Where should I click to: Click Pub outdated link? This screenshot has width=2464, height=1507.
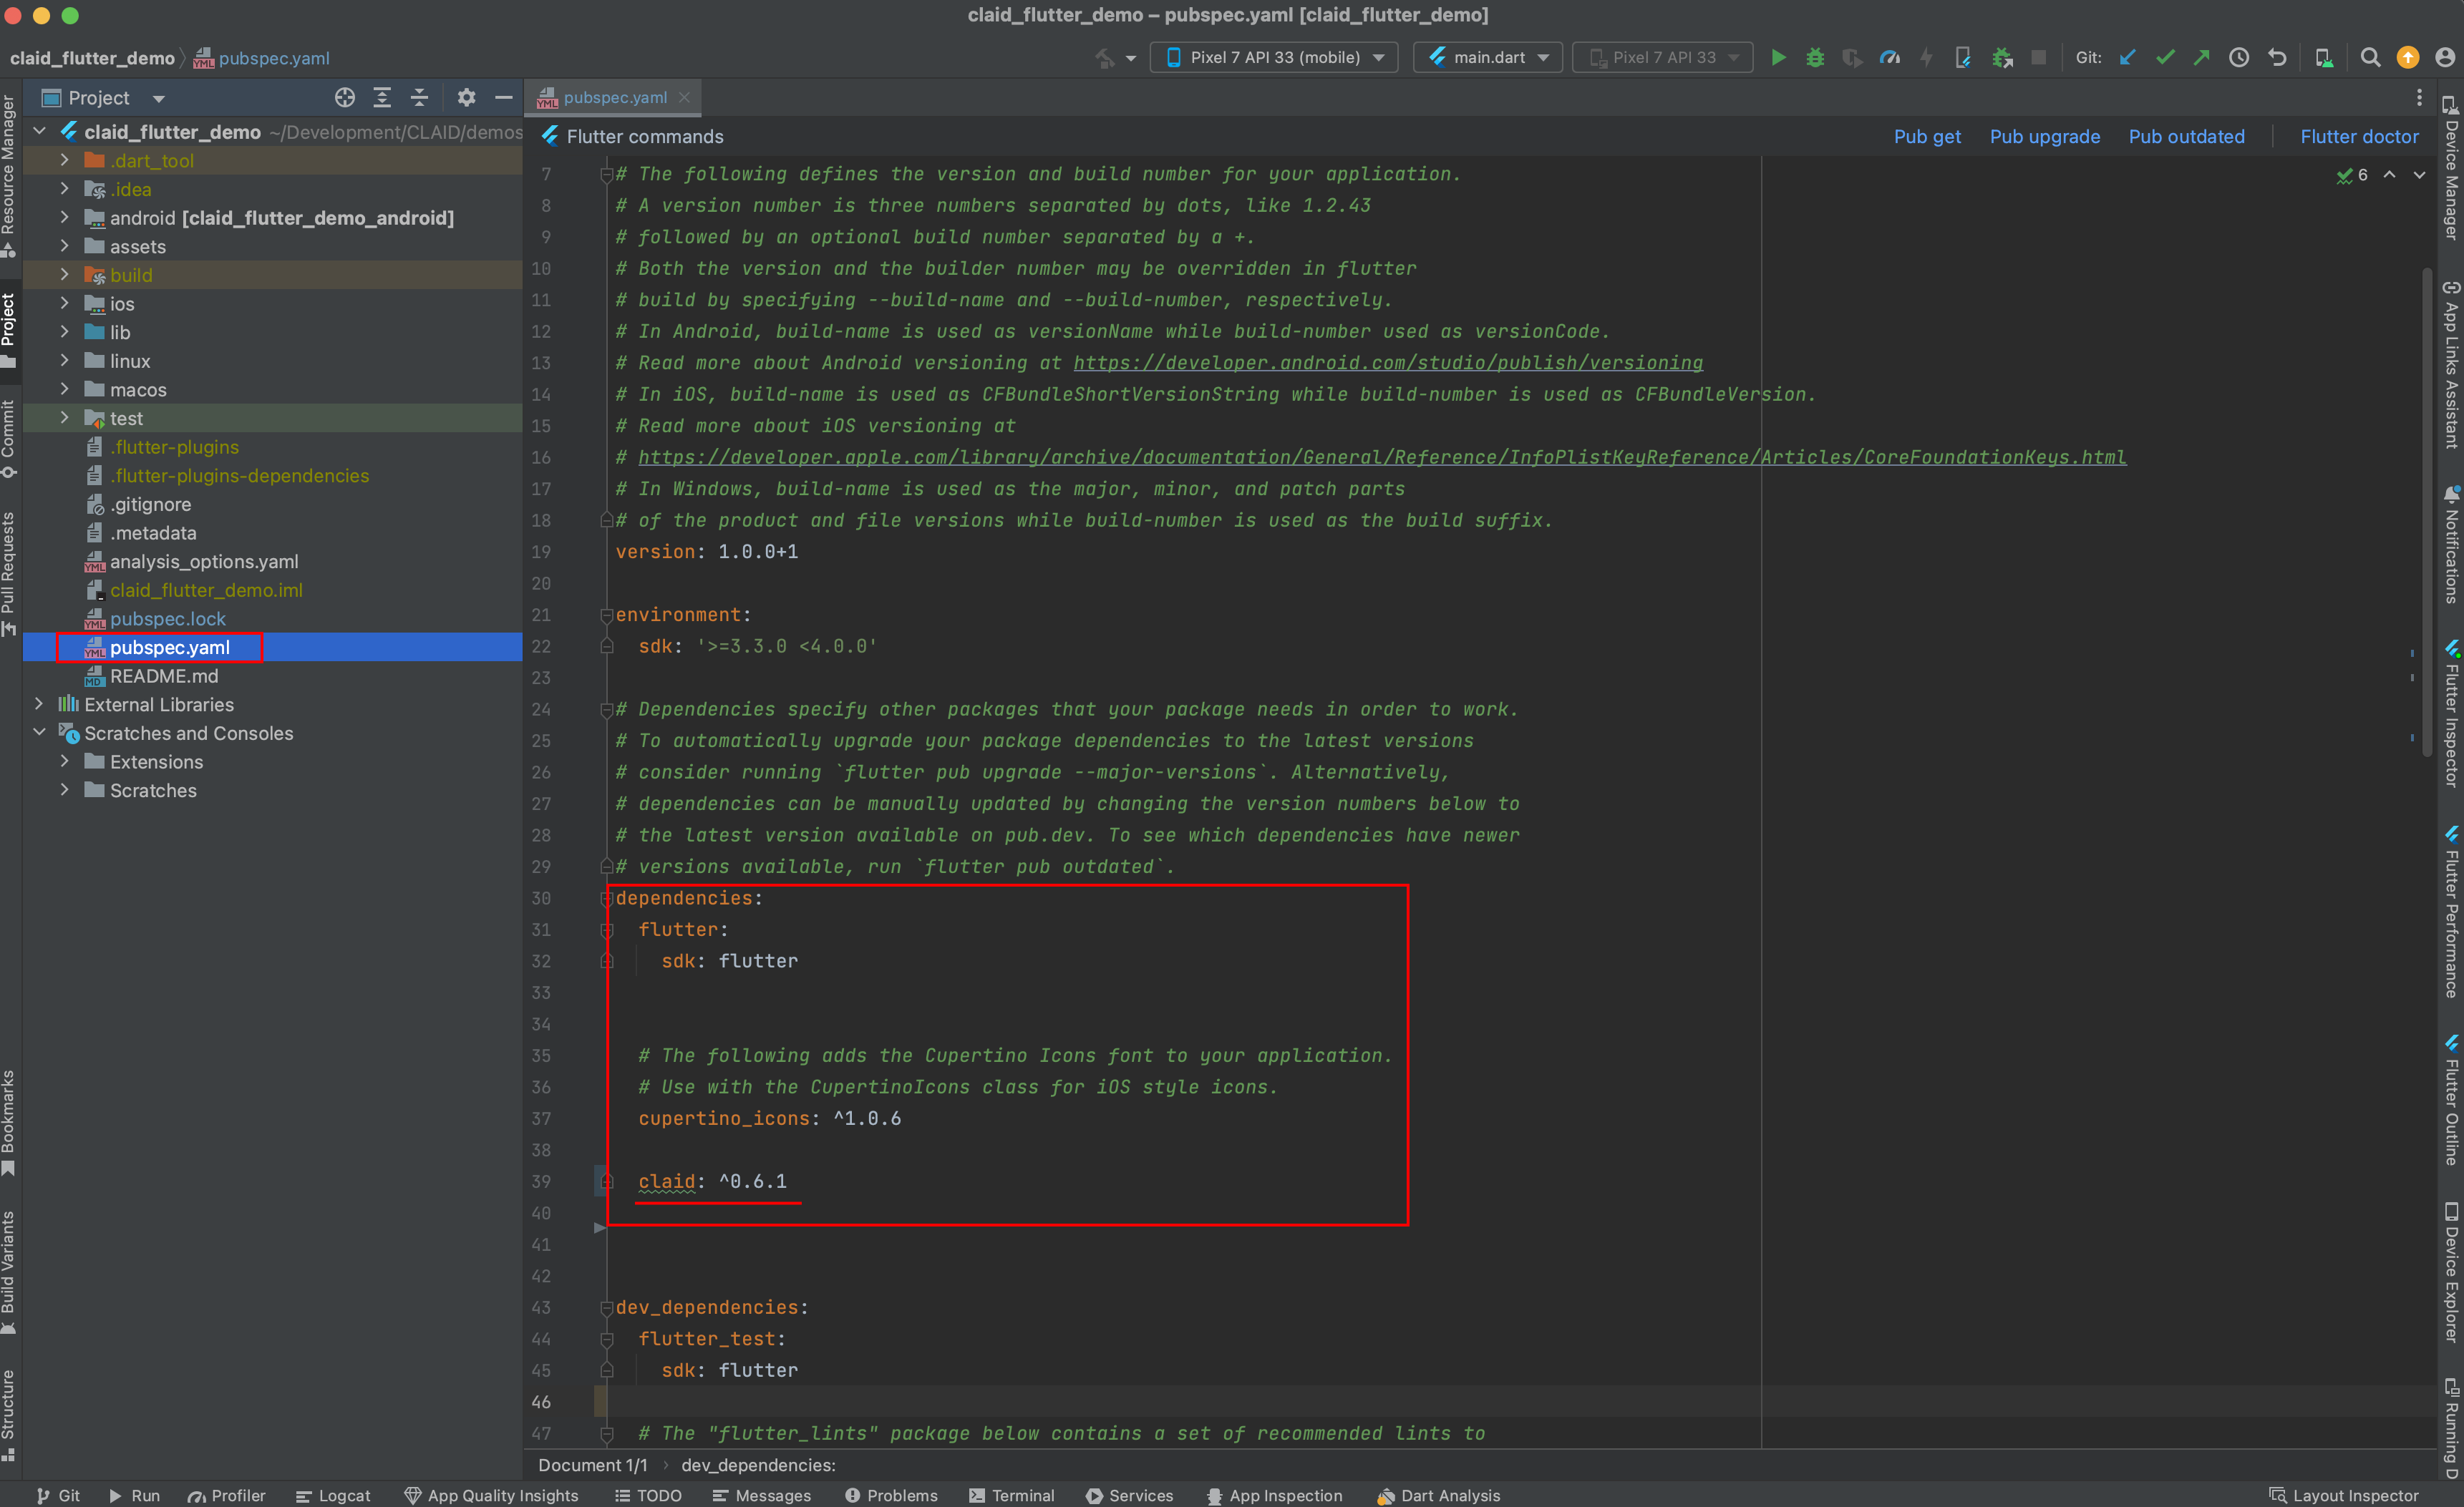tap(2186, 136)
